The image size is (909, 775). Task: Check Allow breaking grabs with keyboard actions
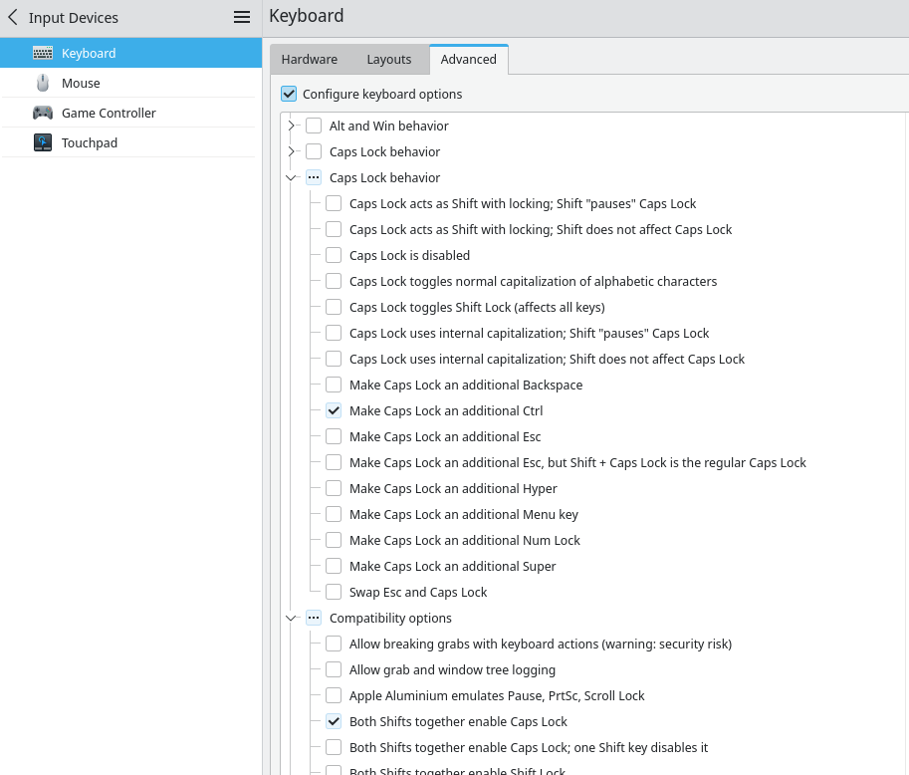[334, 644]
